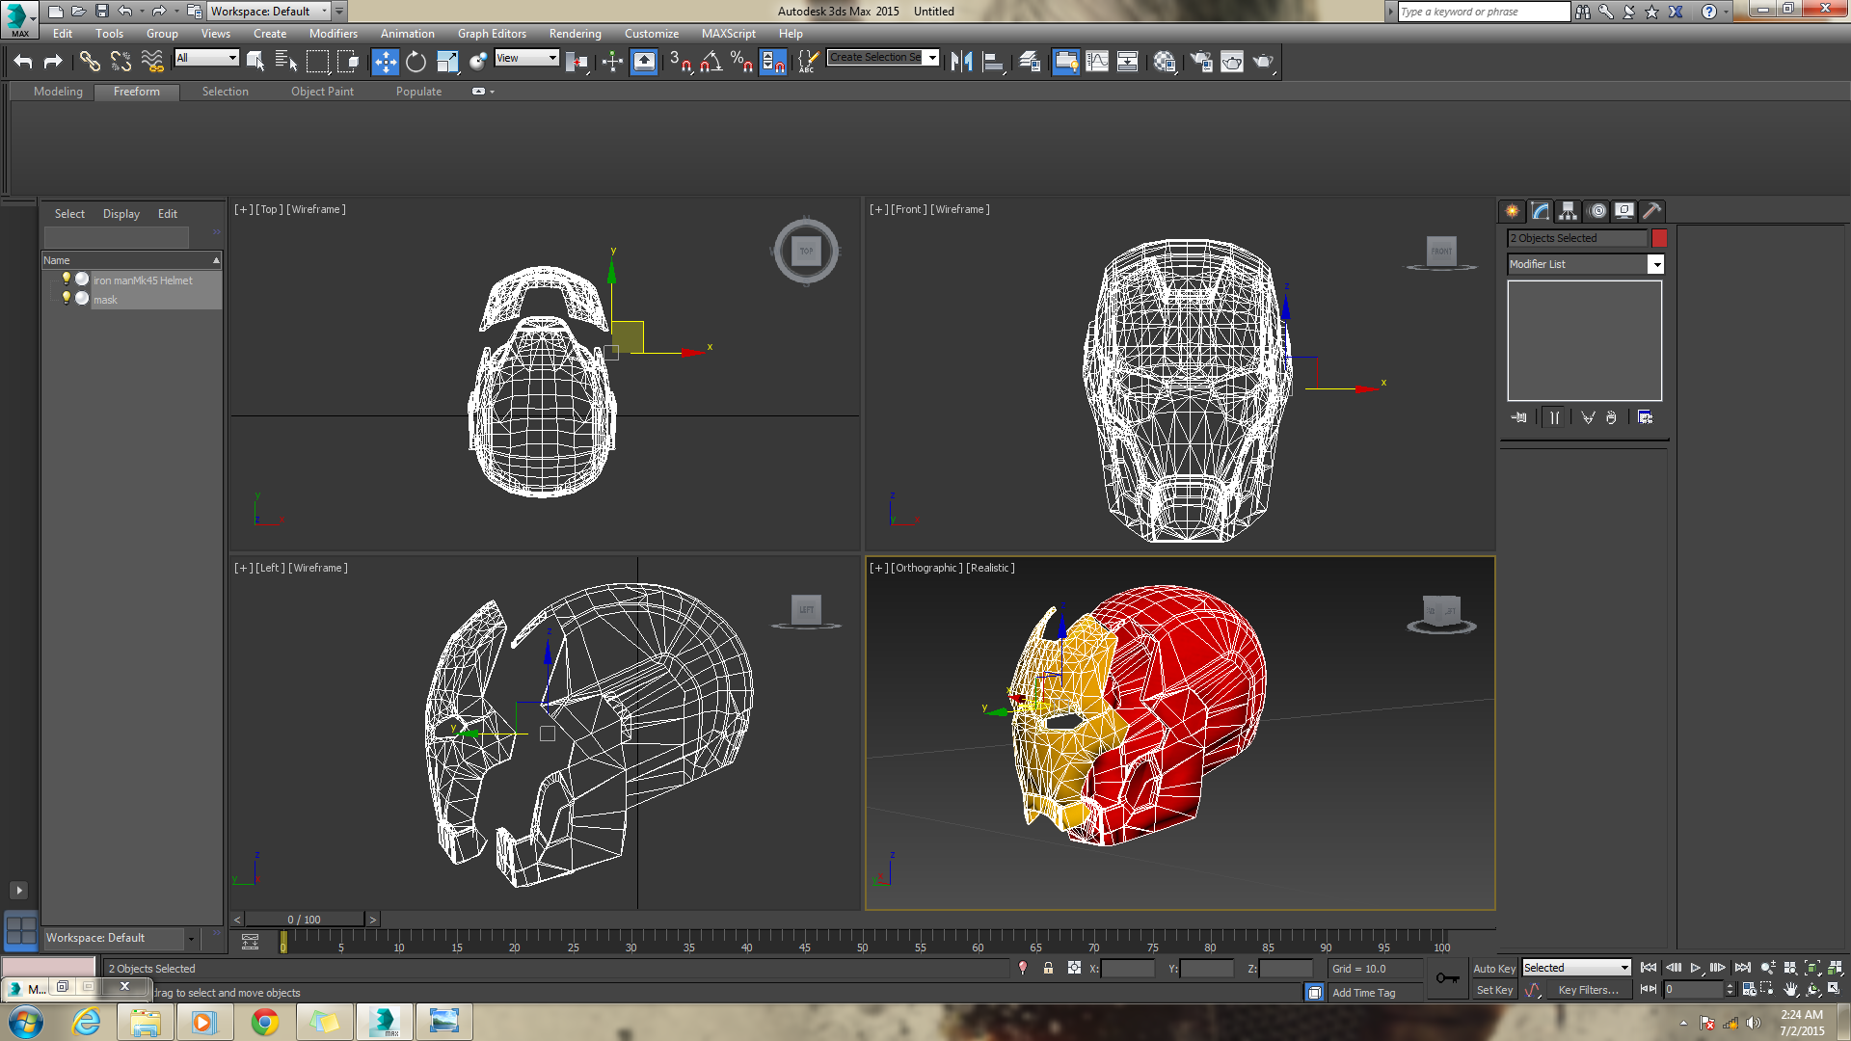
Task: Activate the Select and Scale tool
Action: (x=447, y=62)
